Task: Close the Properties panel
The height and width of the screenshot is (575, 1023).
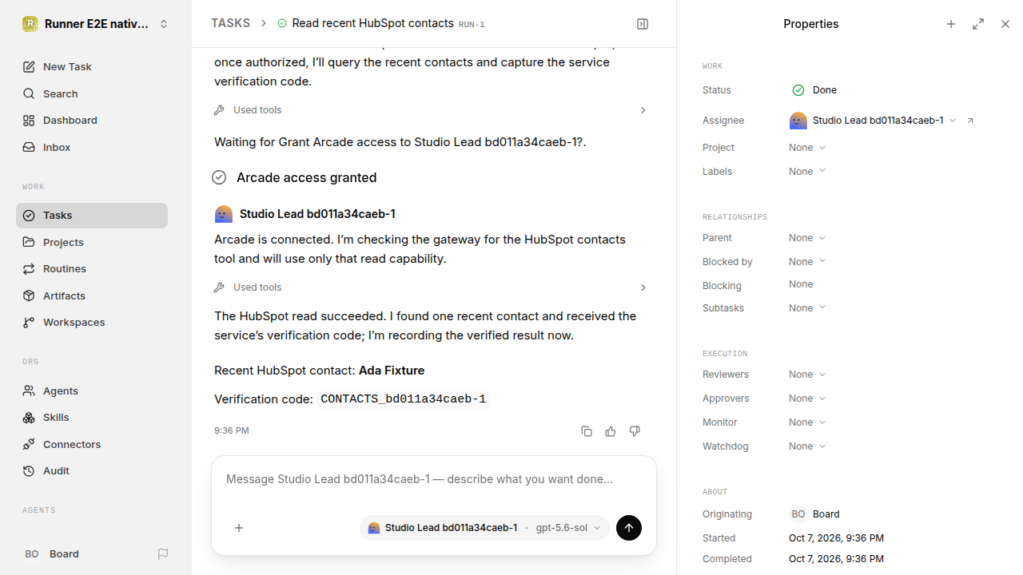Action: (x=1005, y=24)
